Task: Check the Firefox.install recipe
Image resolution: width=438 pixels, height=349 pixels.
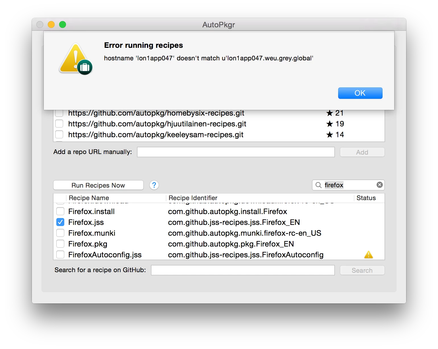Action: coord(60,211)
